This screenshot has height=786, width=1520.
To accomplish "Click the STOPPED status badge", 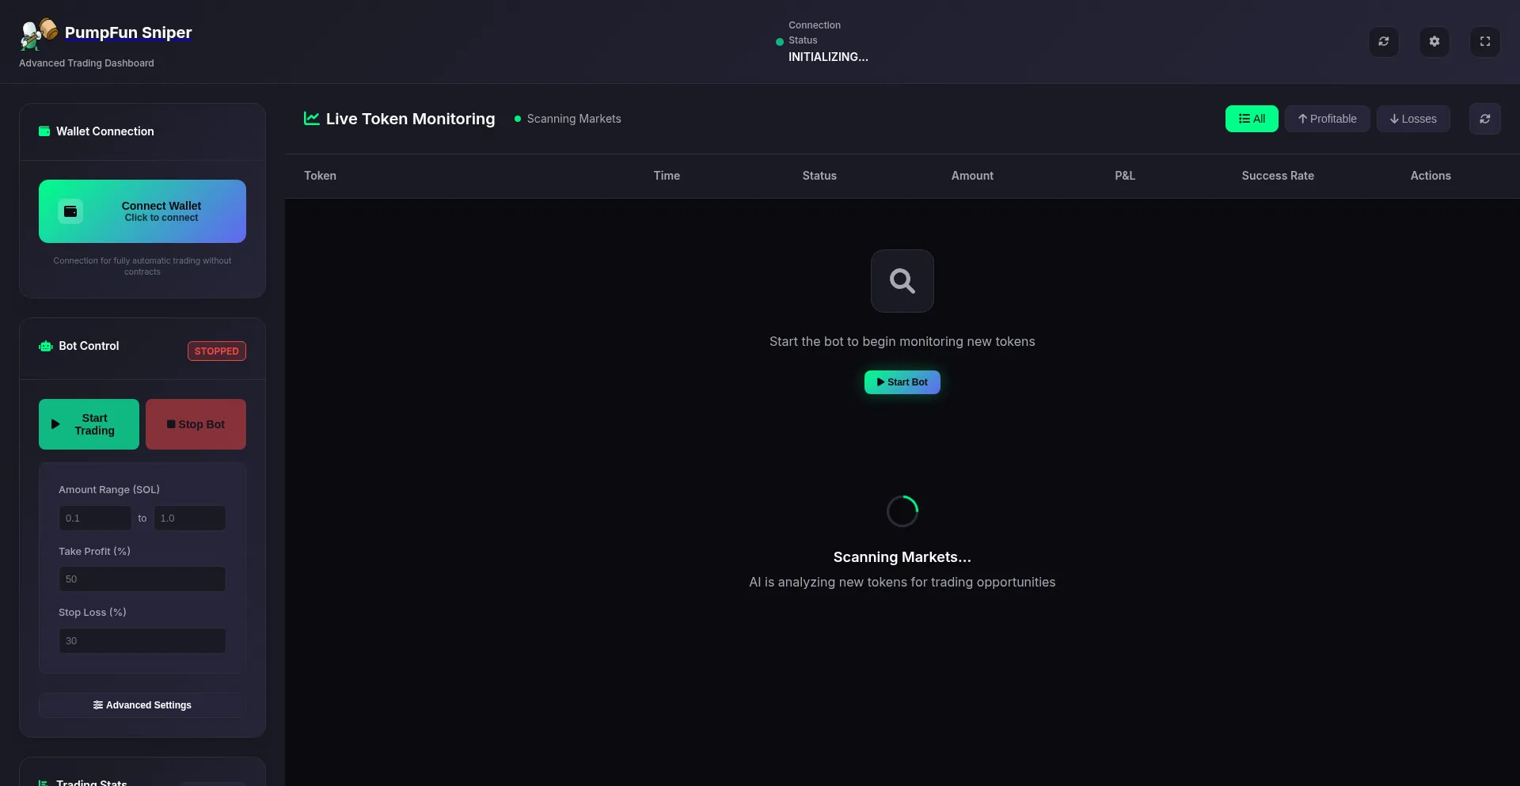I will pos(216,351).
